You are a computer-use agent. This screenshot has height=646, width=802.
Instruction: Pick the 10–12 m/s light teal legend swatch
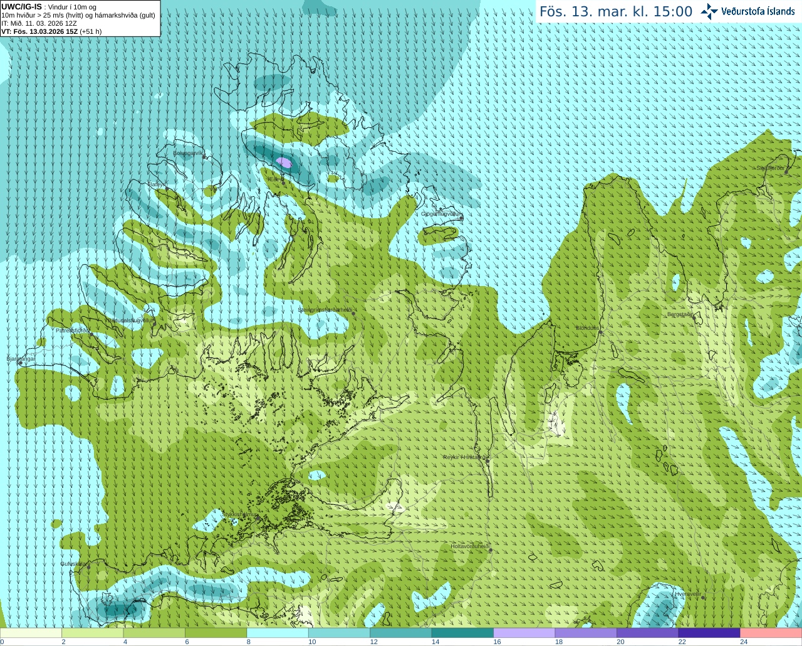click(x=340, y=633)
